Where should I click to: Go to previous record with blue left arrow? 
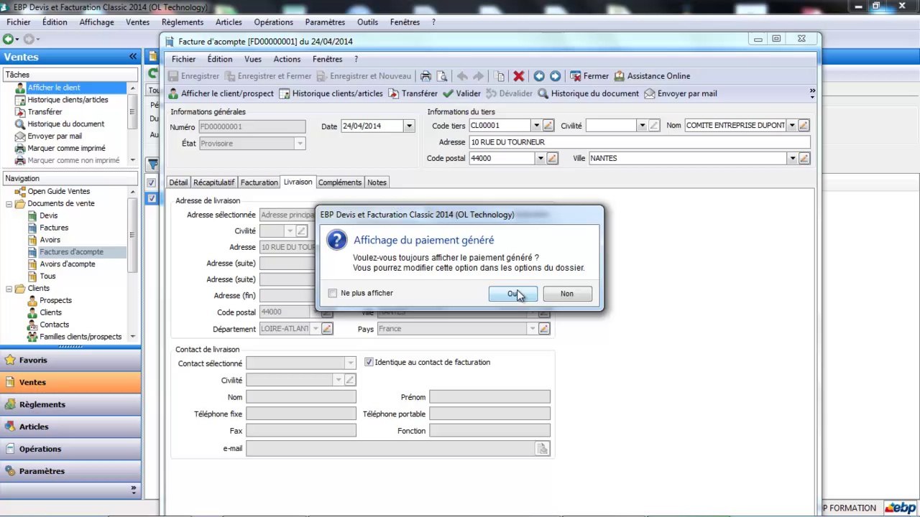click(538, 76)
